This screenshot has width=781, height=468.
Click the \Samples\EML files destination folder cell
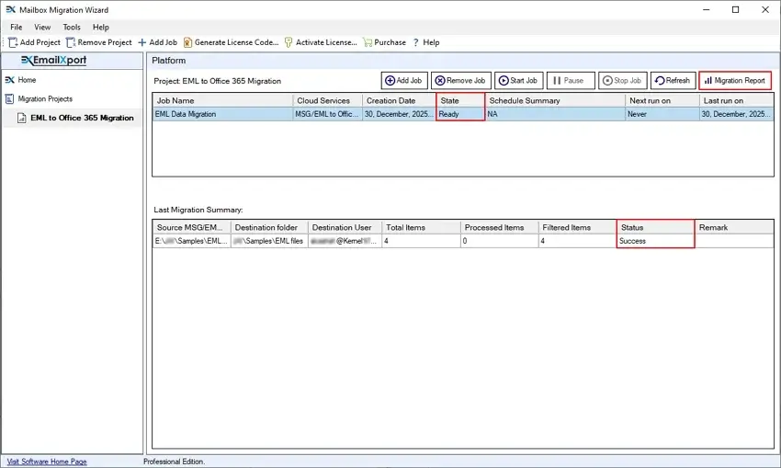pyautogui.click(x=269, y=241)
